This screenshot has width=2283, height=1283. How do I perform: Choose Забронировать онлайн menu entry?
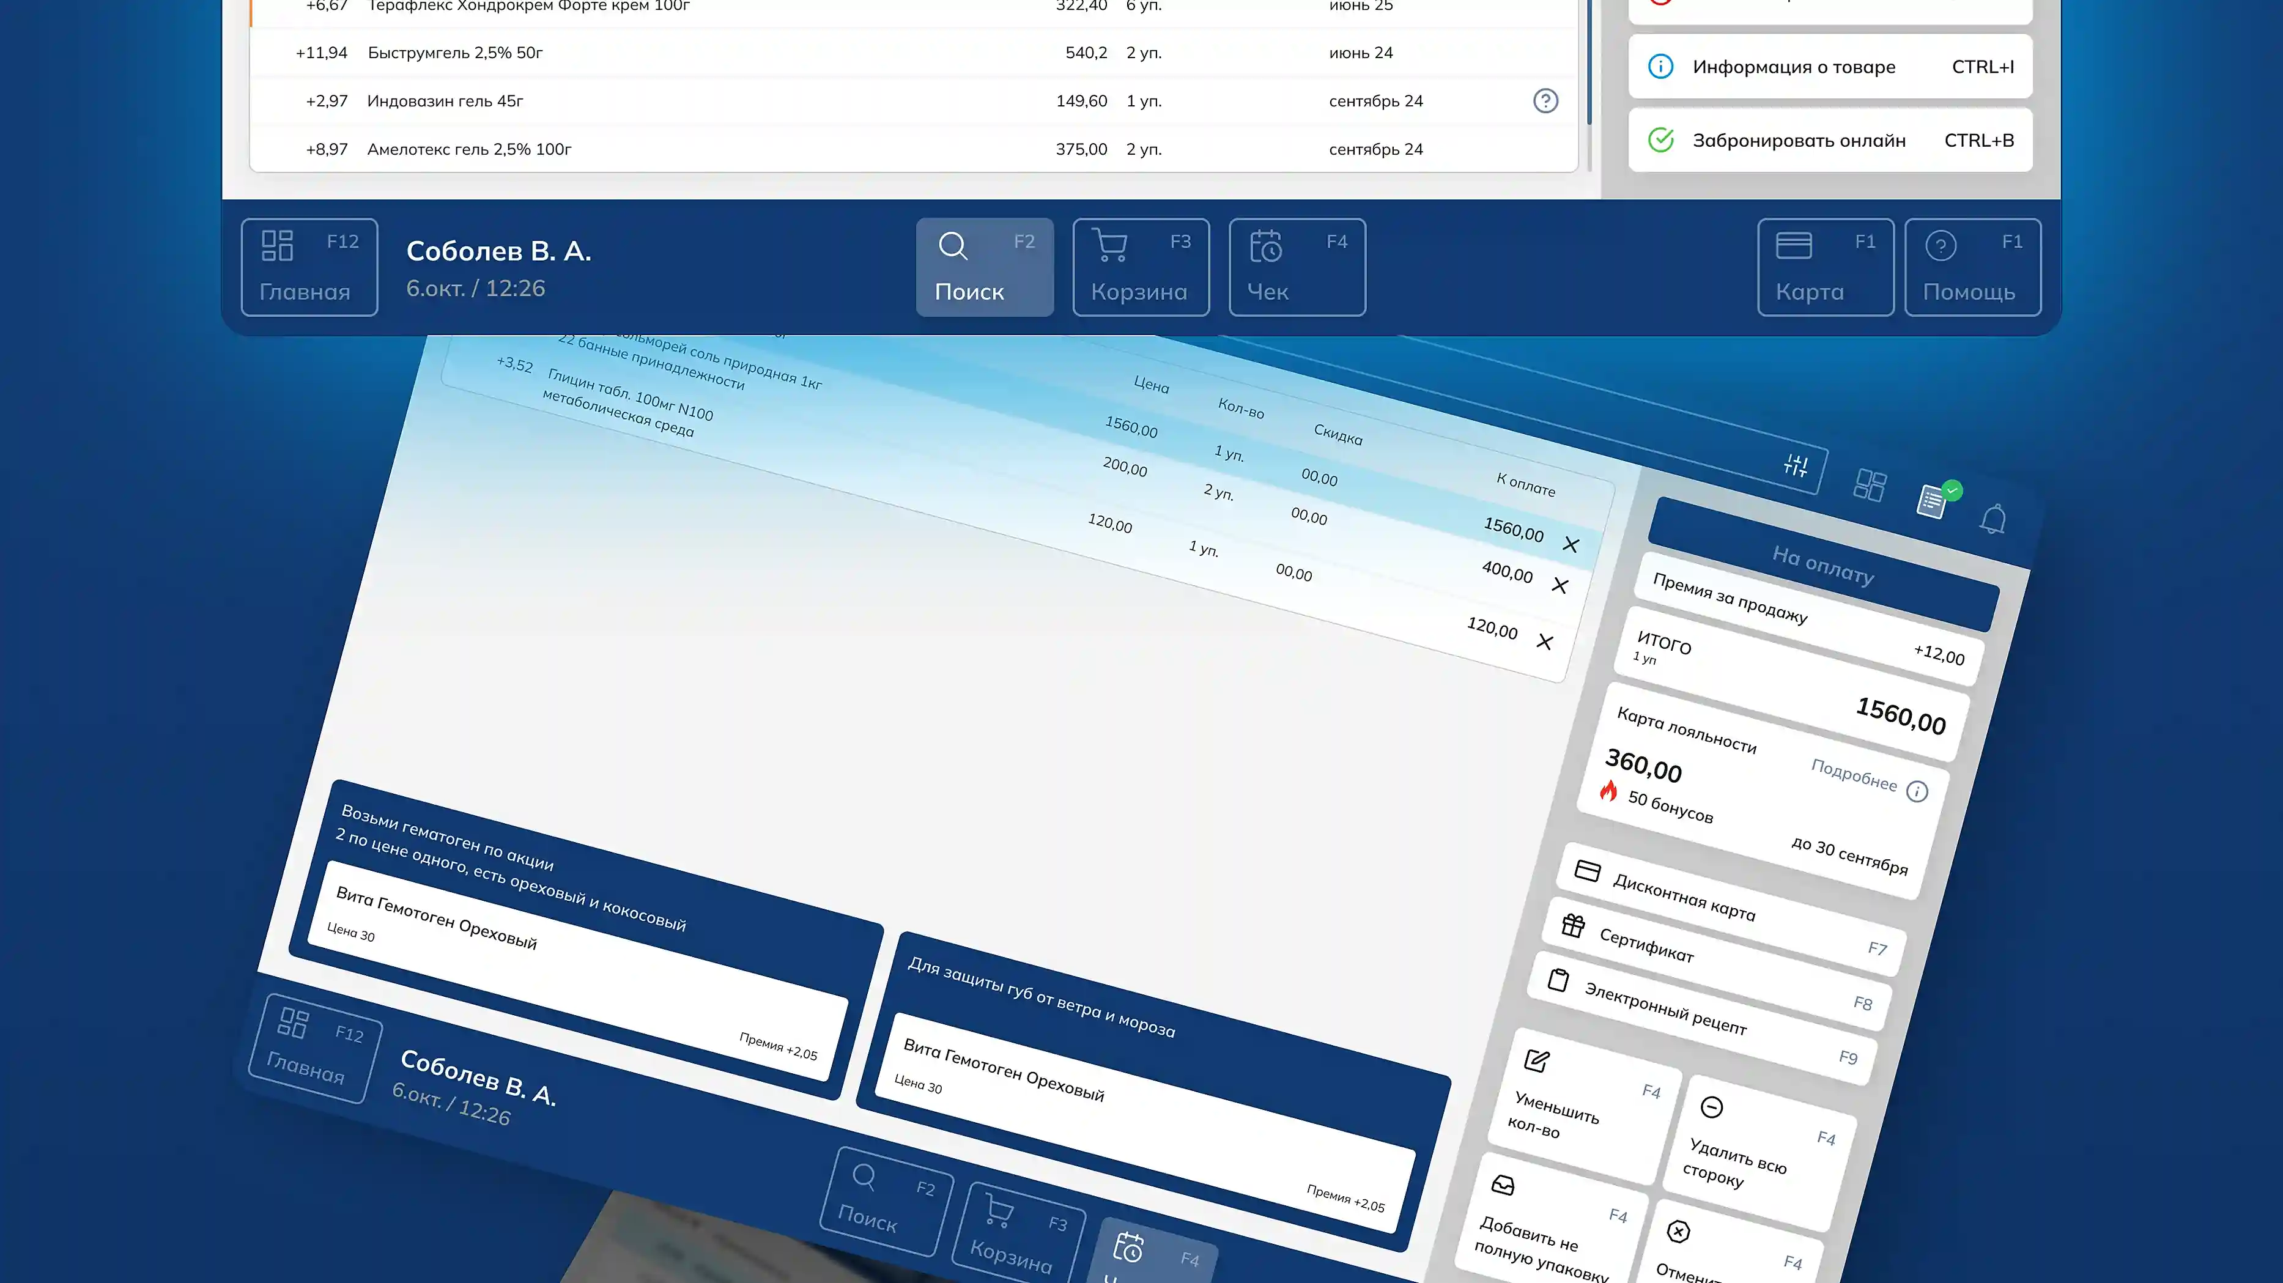click(x=1830, y=140)
